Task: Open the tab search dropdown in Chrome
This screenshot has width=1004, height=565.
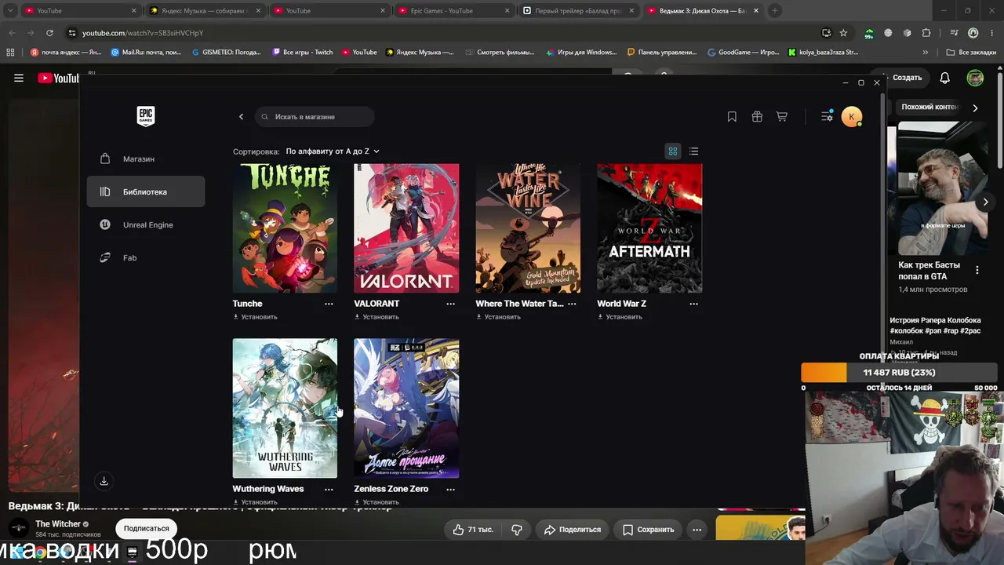Action: click(10, 11)
